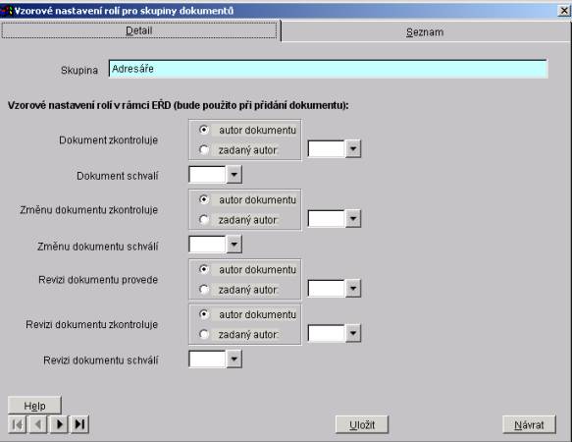Jump to the last record
This screenshot has width=572, height=442.
pos(79,424)
